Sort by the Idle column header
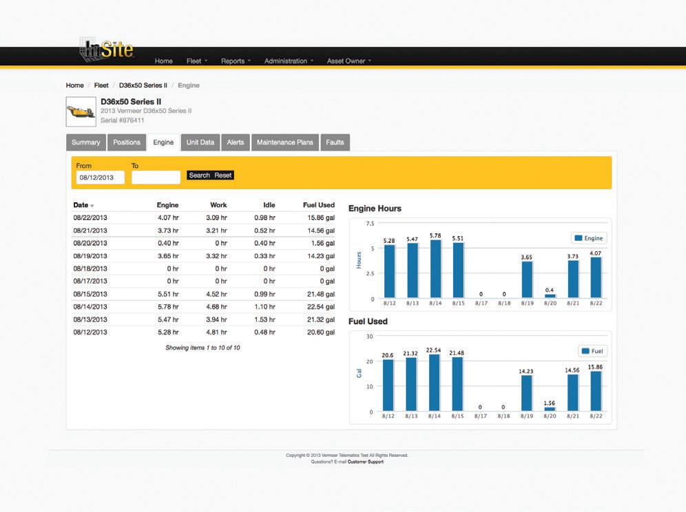The width and height of the screenshot is (686, 512). tap(269, 204)
